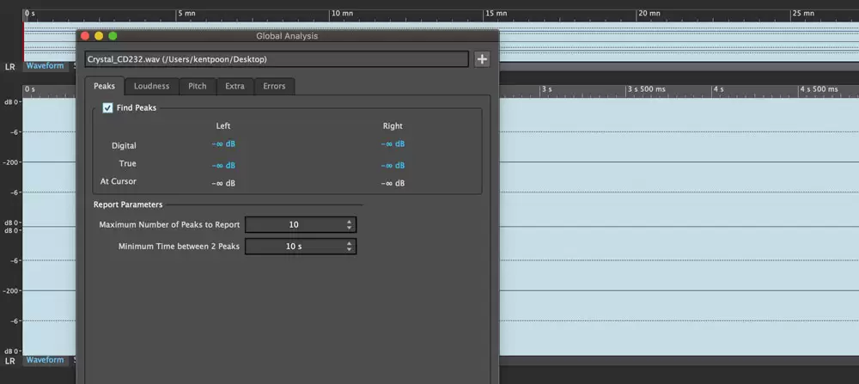
Task: Open the Pitch tab
Action: click(197, 86)
